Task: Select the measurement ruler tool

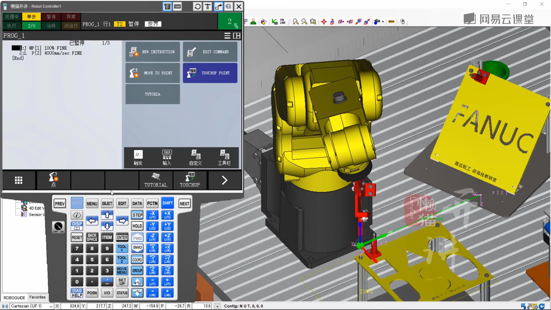Action: tap(391, 22)
